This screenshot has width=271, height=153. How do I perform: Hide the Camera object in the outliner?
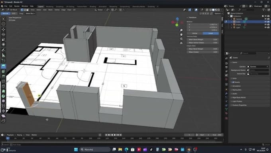point(266,19)
